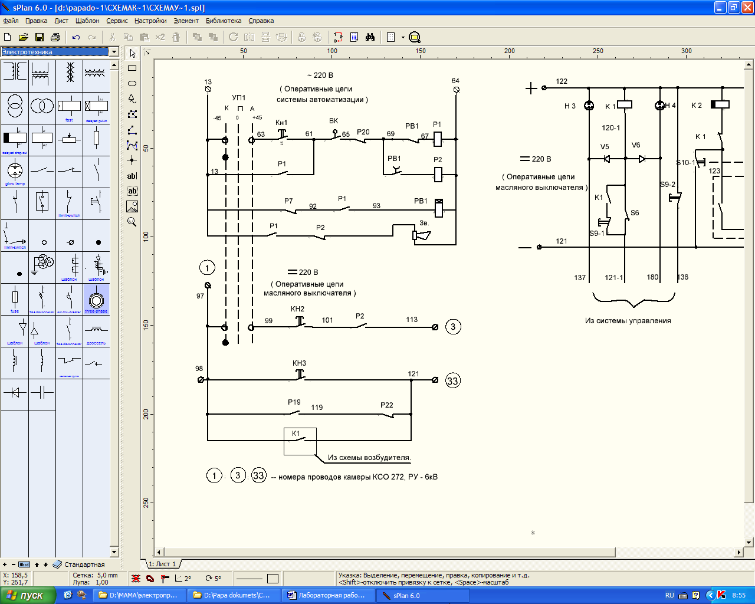
Task: Open the Файл menu
Action: (11, 21)
